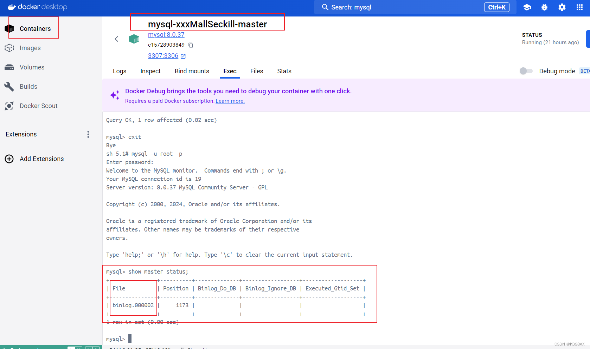This screenshot has width=590, height=349.
Task: Switch to the Files tab
Action: point(257,71)
